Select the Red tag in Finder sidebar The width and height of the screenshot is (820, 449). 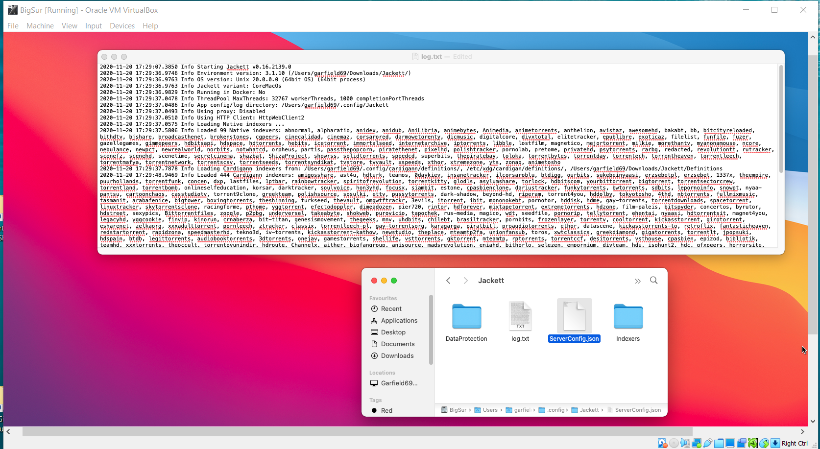point(386,410)
